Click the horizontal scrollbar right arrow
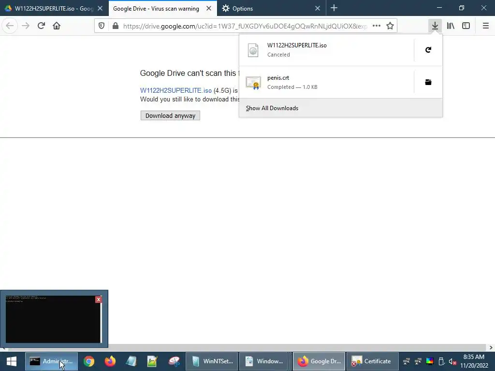 point(491,348)
